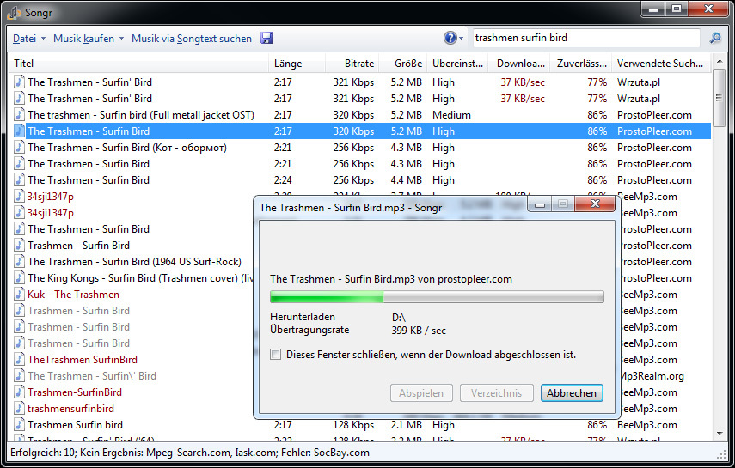The width and height of the screenshot is (735, 468).
Task: Click '2:24' length cell
Action: coord(283,179)
